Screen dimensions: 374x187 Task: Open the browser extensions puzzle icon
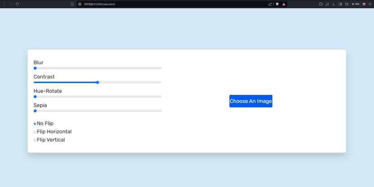321,4
